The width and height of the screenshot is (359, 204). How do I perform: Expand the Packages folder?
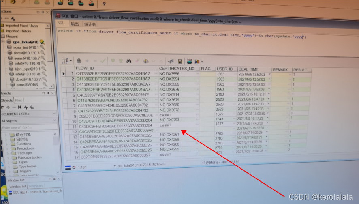click(x=7, y=153)
